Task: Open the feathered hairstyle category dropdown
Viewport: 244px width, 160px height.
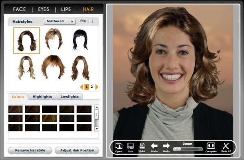Action: 60,21
